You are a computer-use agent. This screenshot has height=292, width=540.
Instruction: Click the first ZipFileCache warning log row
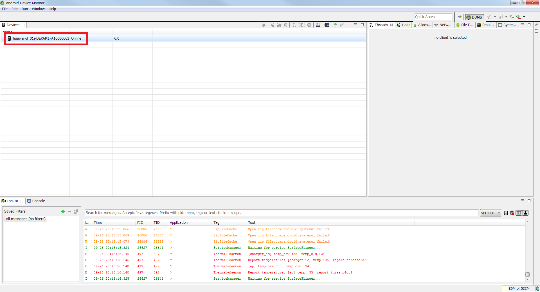305,229
